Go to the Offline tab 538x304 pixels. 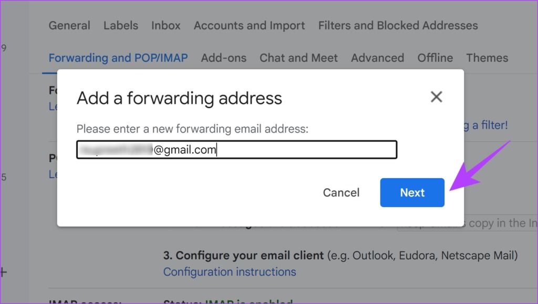click(435, 58)
